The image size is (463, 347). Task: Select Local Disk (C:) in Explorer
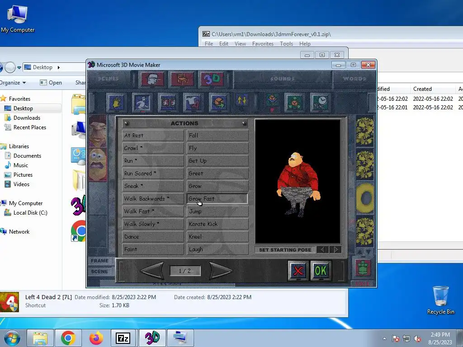(30, 213)
